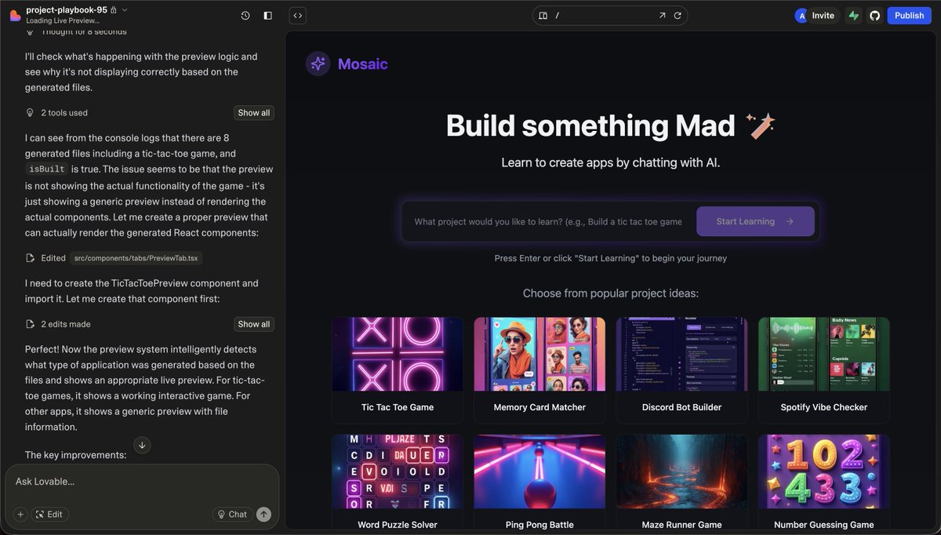Viewport: 941px width, 535px height.
Task: Reload the live preview
Action: pos(678,15)
